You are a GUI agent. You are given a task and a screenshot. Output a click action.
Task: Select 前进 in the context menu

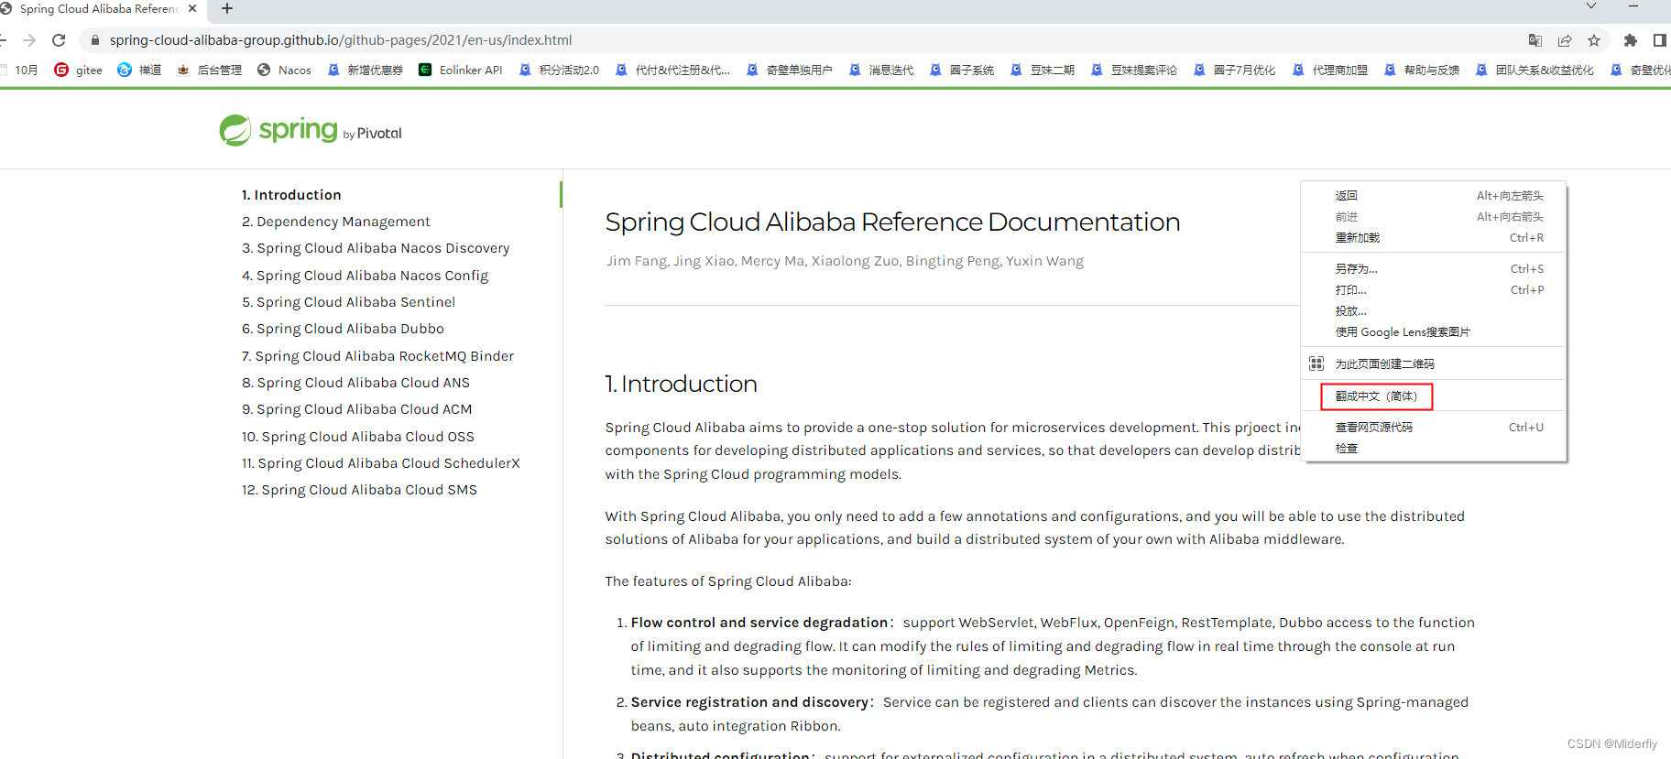(1434, 217)
